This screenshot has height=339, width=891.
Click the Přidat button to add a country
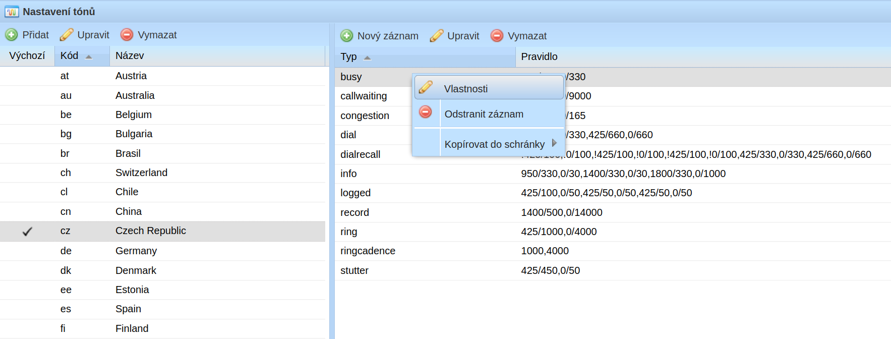point(27,35)
